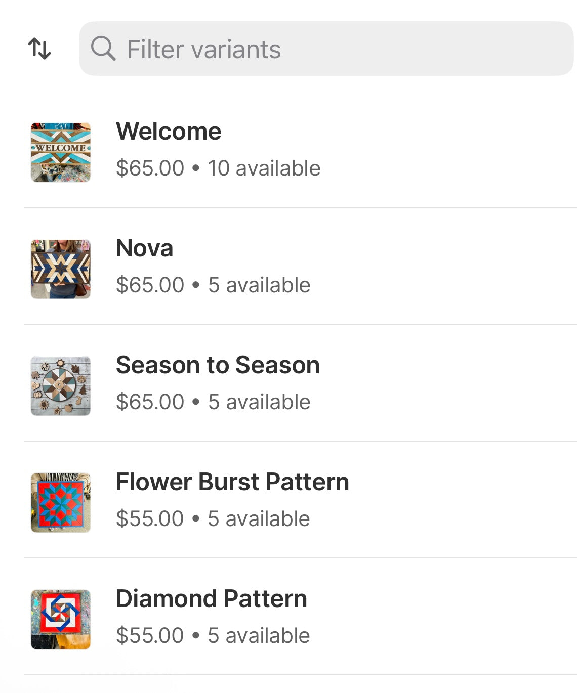Tap Season to Season's $65.00 price

[x=150, y=402]
